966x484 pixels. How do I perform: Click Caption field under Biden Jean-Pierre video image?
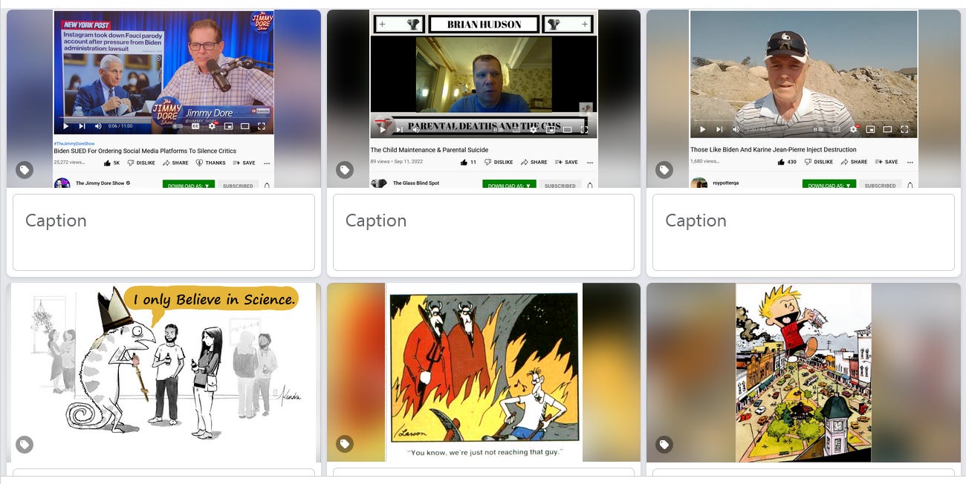pos(803,232)
